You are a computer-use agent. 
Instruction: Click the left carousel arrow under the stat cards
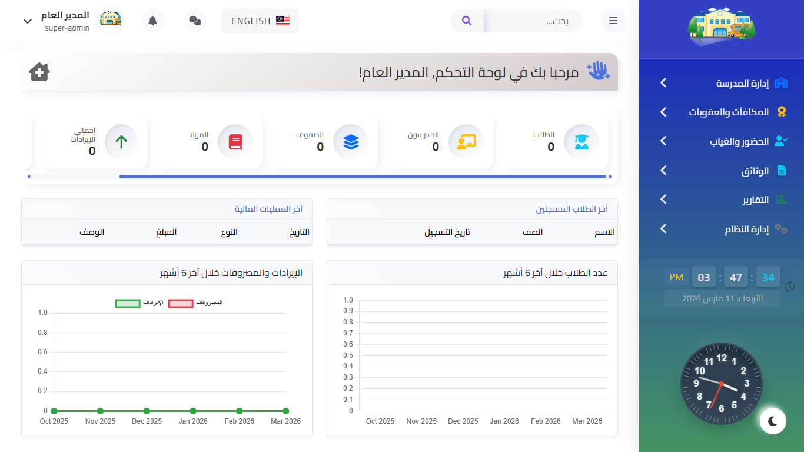(x=28, y=176)
